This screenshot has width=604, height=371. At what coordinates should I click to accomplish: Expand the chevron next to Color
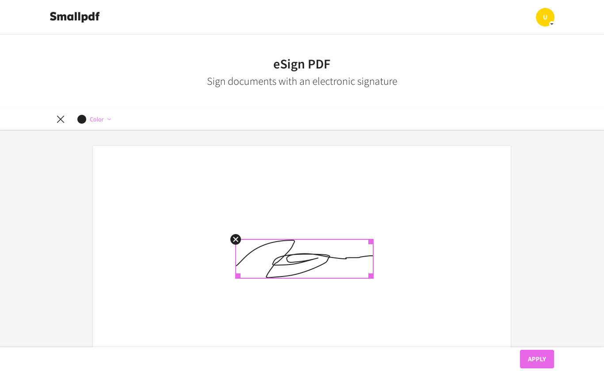pyautogui.click(x=109, y=119)
